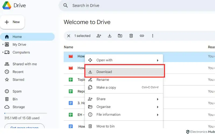
Task: Click the download icon in selection toolbar
Action: [110, 36]
